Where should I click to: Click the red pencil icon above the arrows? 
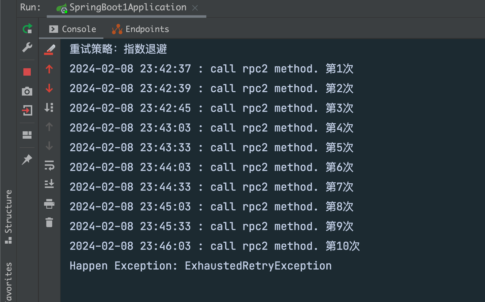[50, 50]
